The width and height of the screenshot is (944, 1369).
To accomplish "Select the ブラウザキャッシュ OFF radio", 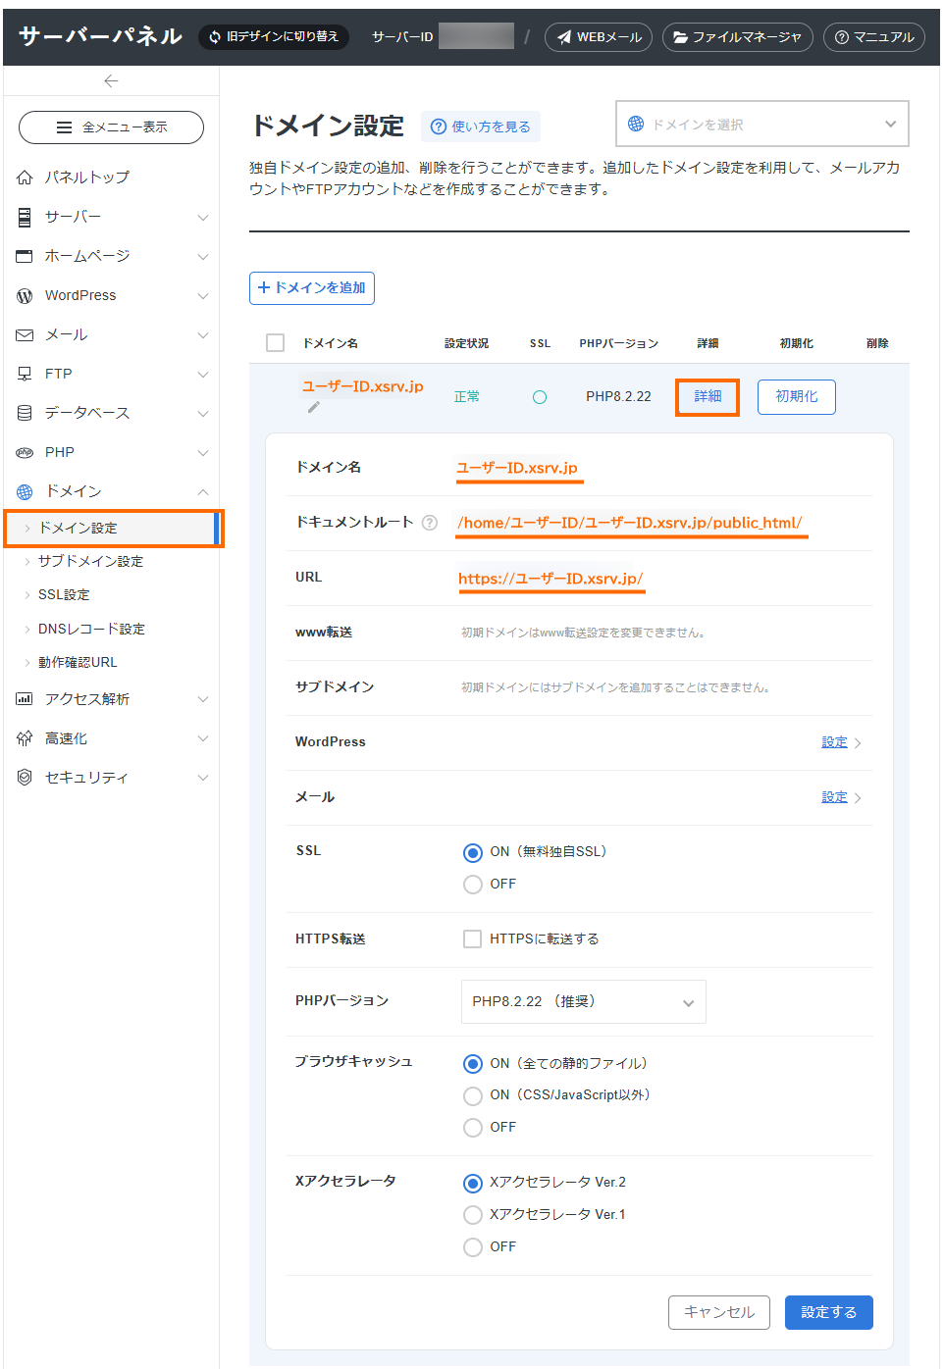I will 473,1128.
